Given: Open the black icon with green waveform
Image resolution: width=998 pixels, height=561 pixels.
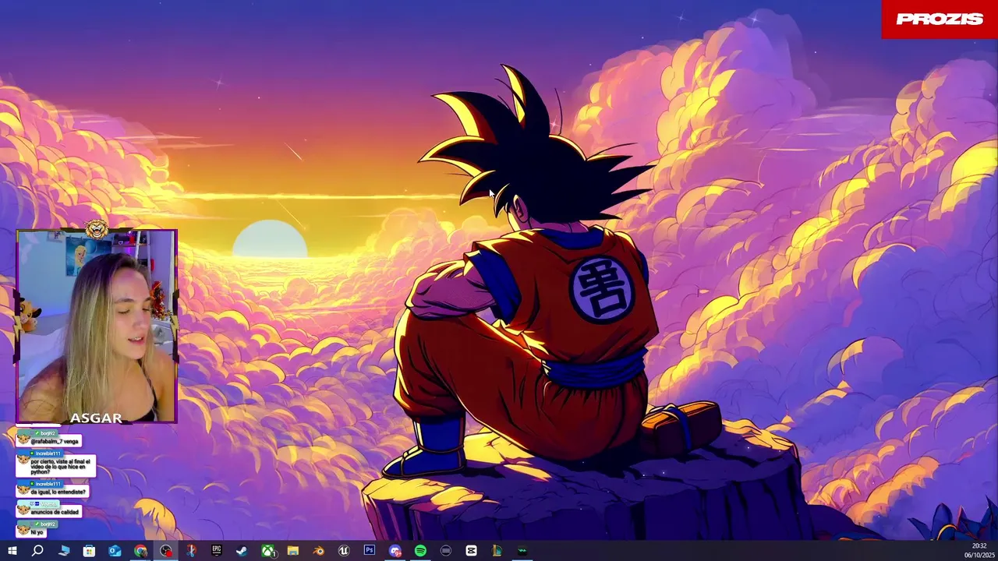Looking at the screenshot, I should point(522,551).
